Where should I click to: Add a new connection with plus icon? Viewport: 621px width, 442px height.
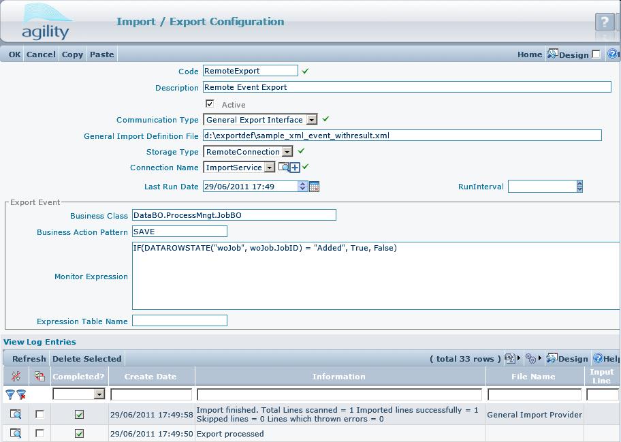[295, 168]
